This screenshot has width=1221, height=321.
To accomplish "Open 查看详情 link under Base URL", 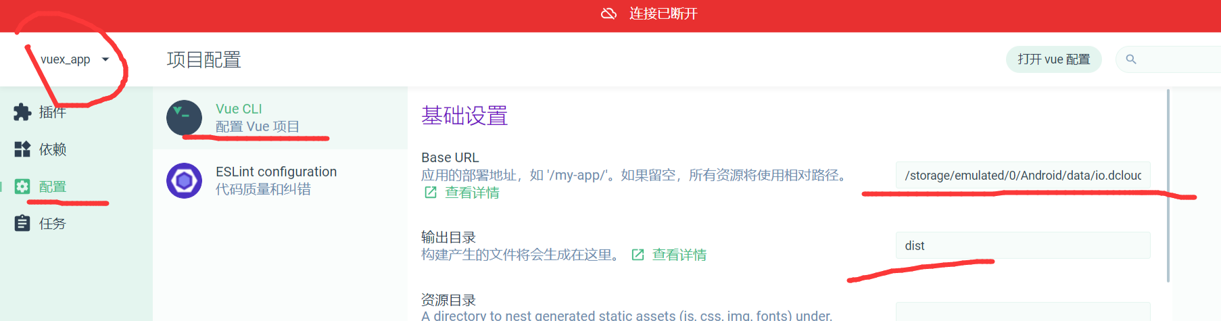I will pyautogui.click(x=472, y=193).
